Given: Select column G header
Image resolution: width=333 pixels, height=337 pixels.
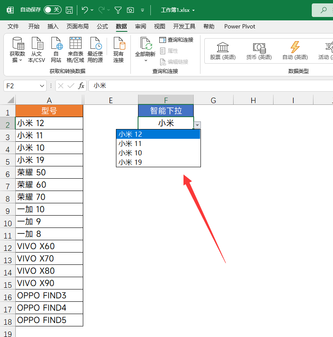Looking at the screenshot, I should coord(213,100).
